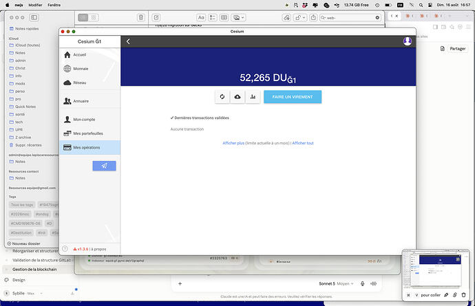
Task: Click the FR input source indicator
Action: click(x=400, y=5)
